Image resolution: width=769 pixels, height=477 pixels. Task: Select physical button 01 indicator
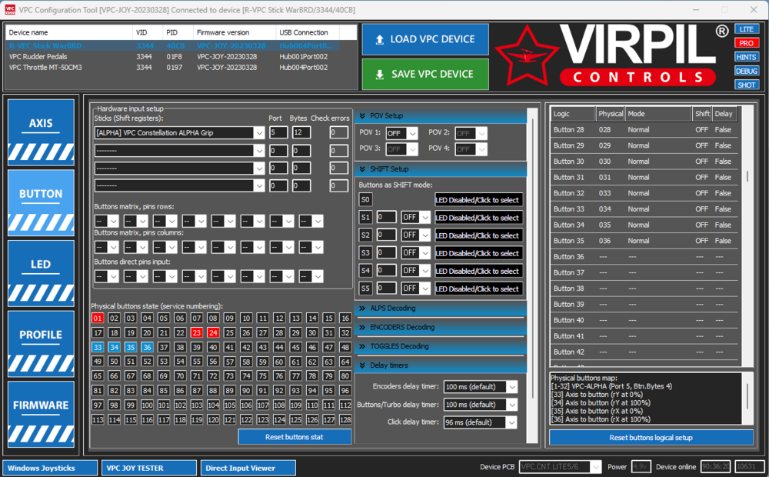[98, 318]
